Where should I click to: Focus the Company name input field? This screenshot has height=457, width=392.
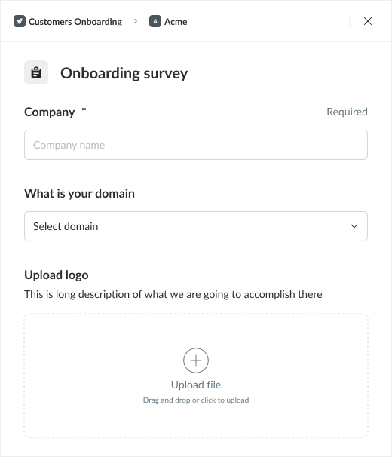(x=196, y=145)
